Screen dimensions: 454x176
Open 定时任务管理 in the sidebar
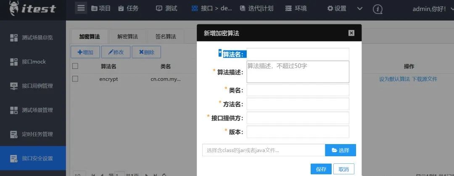coord(33,134)
